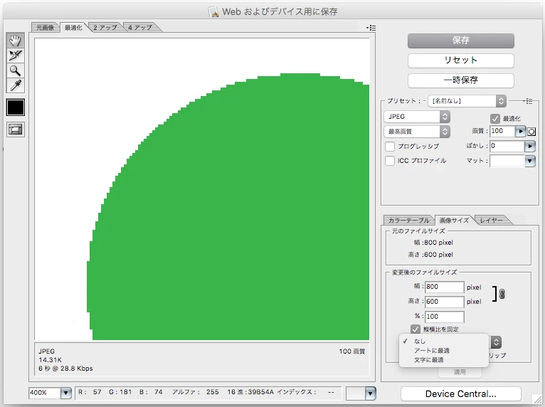
Task: Select the Eyedropper tool
Action: coord(15,85)
